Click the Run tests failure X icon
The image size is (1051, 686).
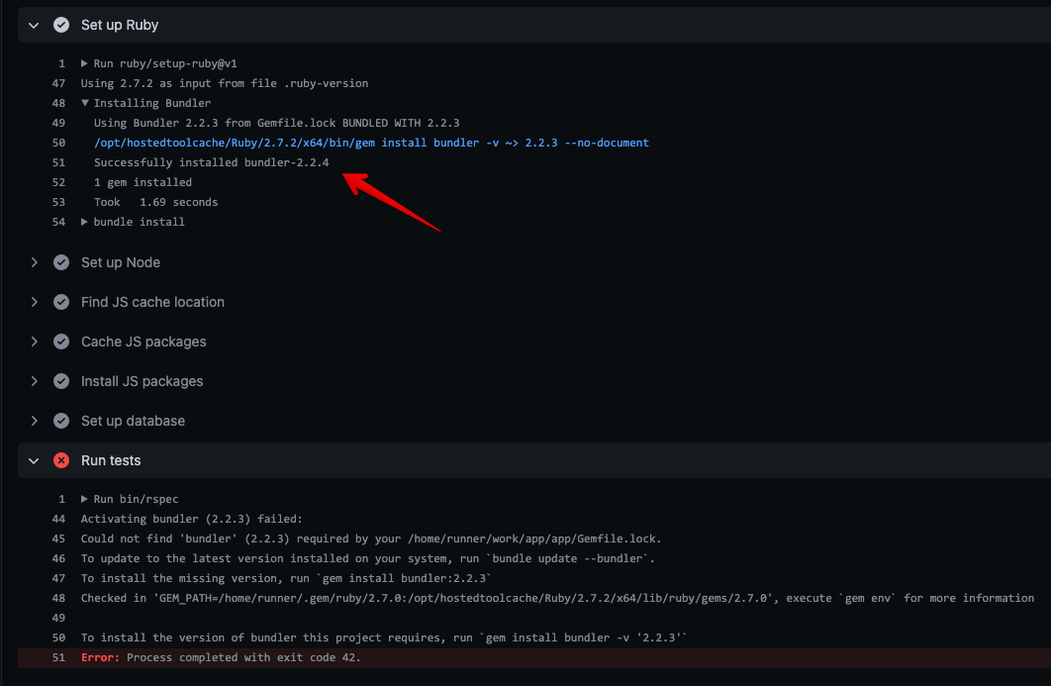pyautogui.click(x=61, y=460)
